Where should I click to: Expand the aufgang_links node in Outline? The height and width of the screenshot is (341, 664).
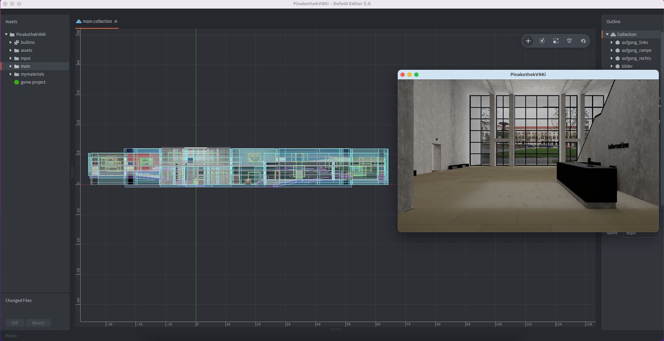611,42
